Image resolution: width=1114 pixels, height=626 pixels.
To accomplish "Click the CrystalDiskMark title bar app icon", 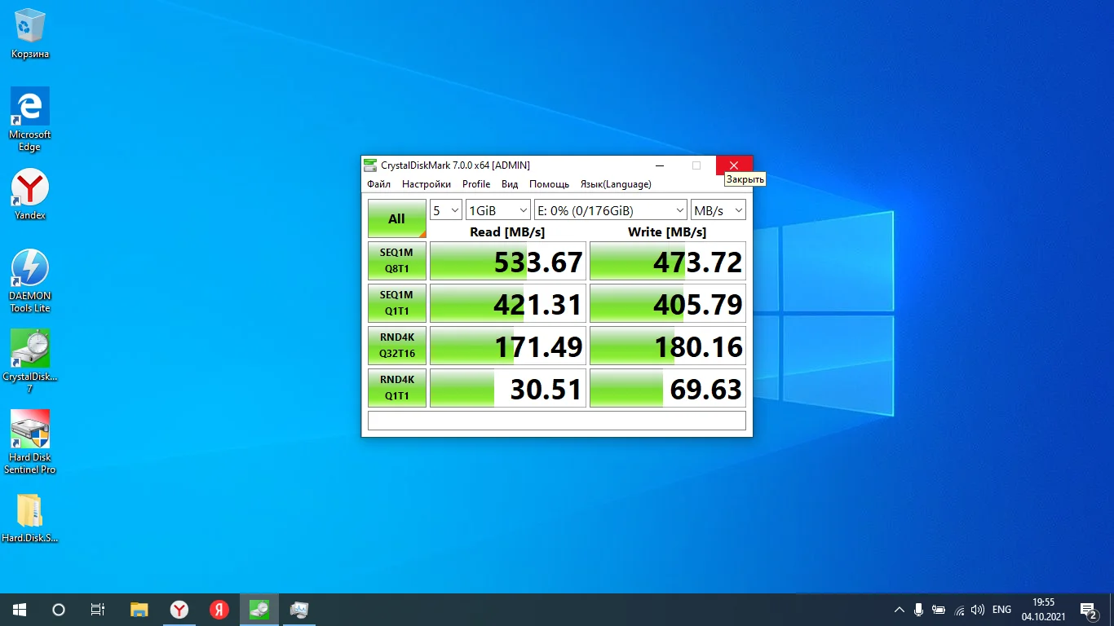I will (370, 165).
